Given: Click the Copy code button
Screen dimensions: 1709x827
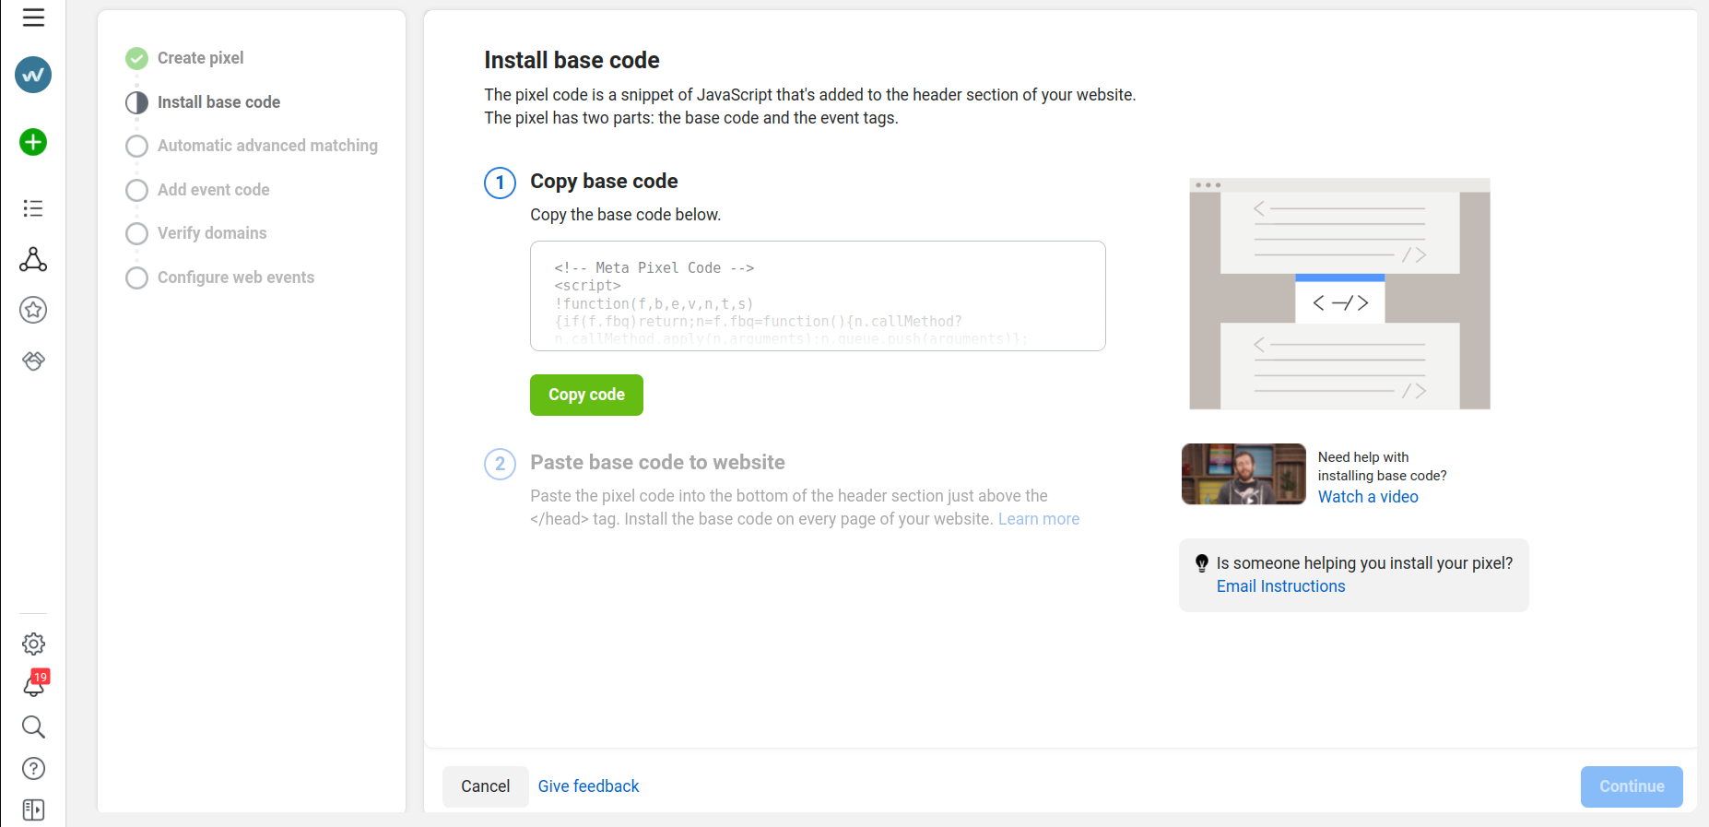Looking at the screenshot, I should tap(586, 395).
